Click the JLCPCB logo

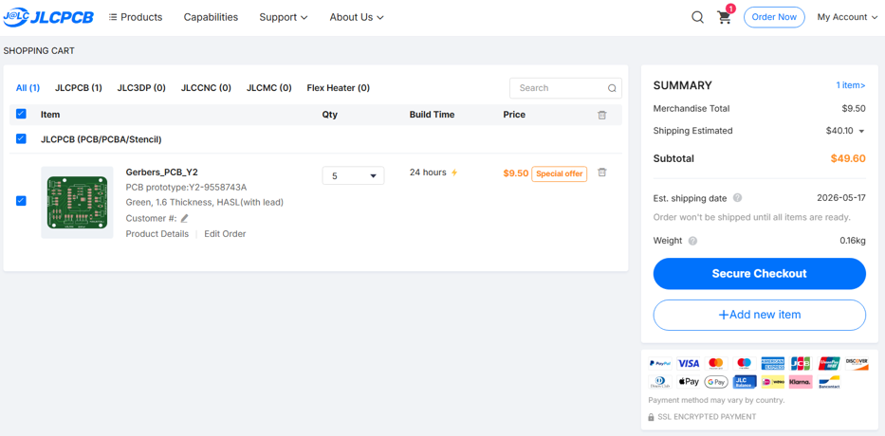[48, 17]
